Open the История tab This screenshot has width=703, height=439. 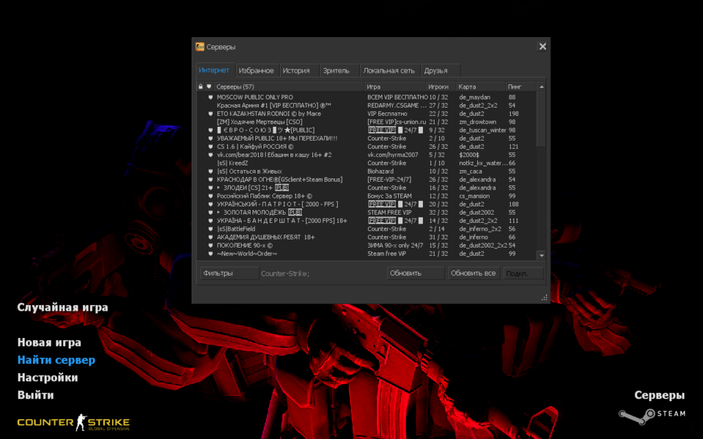click(x=299, y=71)
